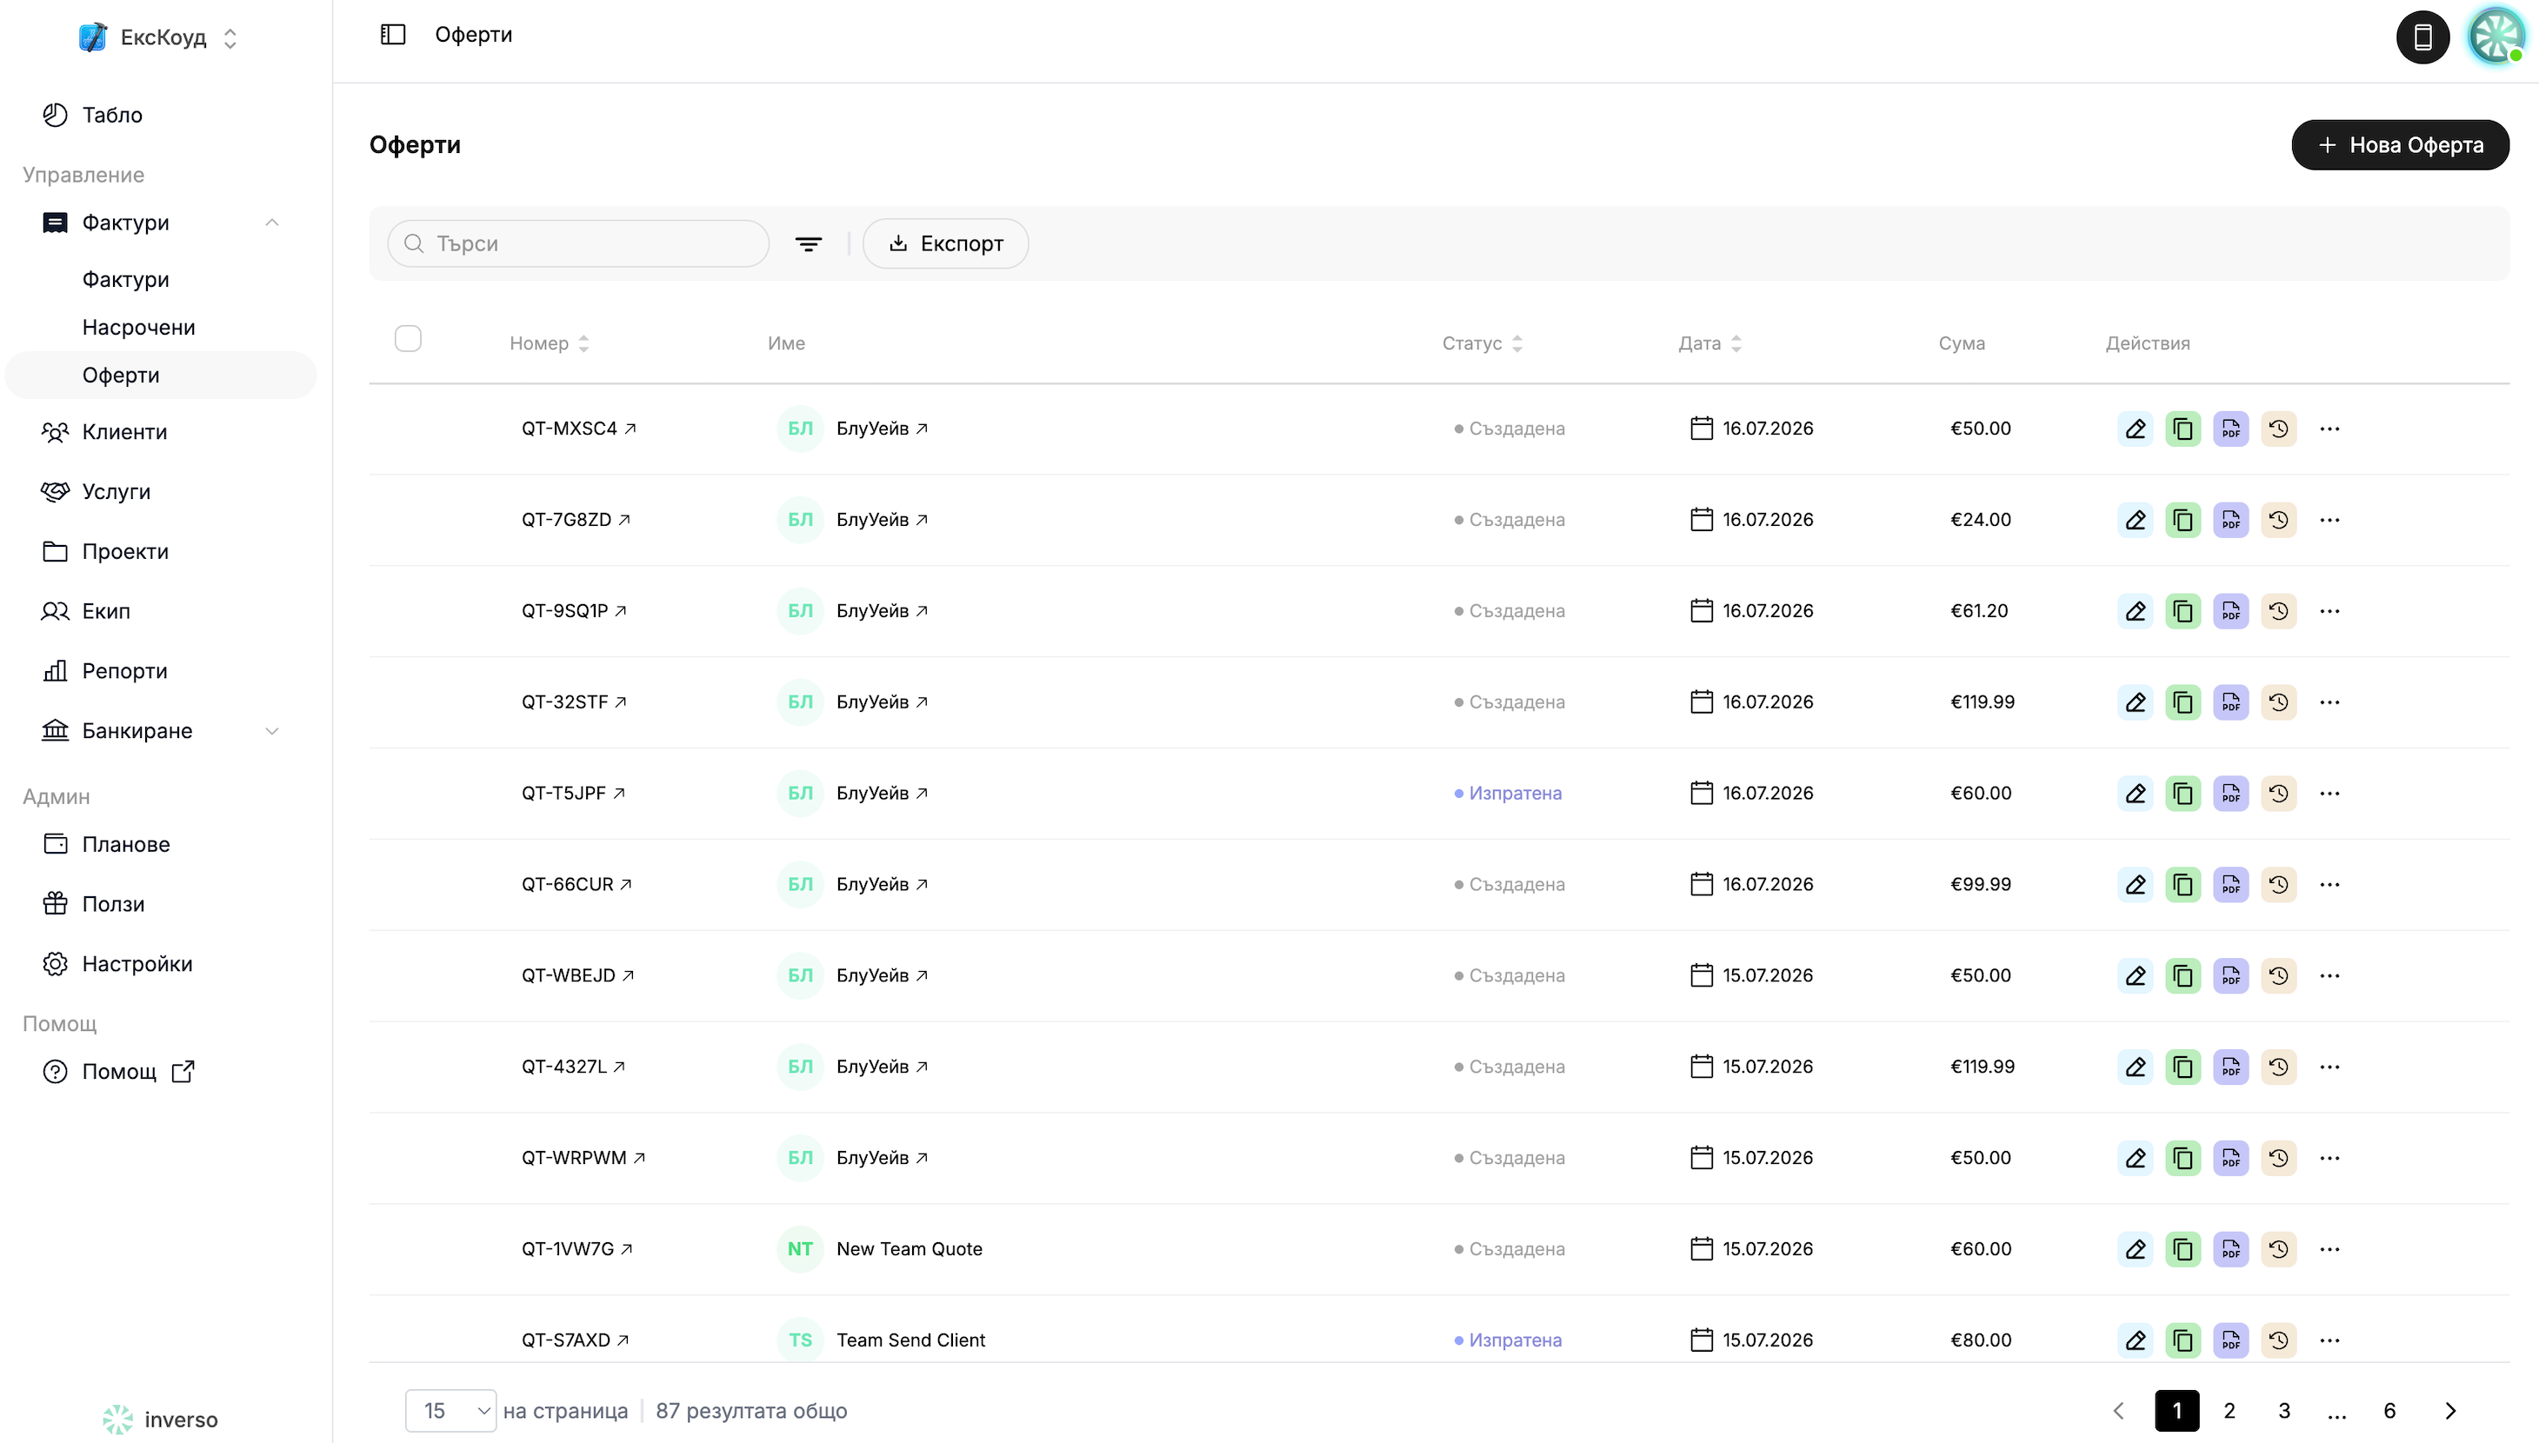Screen dimensions: 2539x1443
Task: Open quote QT-MXSC4 link
Action: point(579,429)
